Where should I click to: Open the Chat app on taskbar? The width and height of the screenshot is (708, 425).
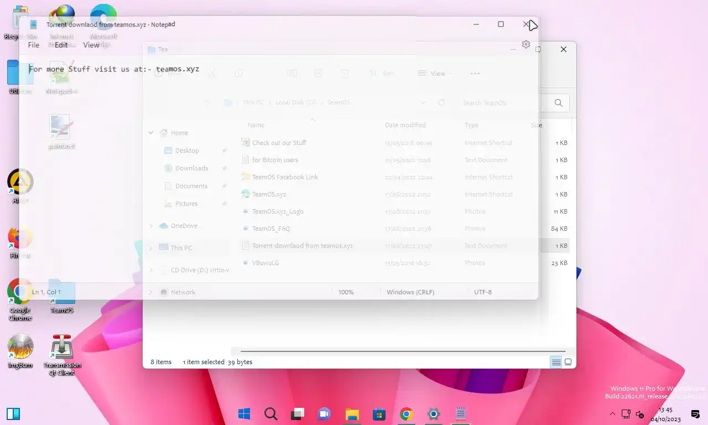coord(324,414)
